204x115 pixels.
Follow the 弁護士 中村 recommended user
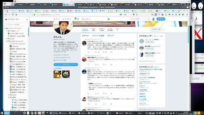[149, 56]
